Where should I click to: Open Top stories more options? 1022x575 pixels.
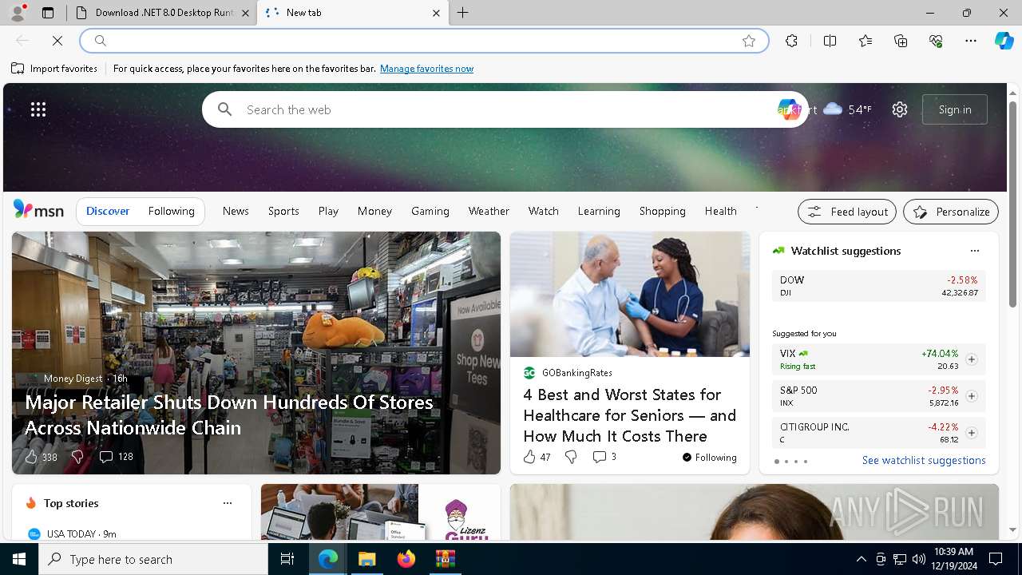[228, 503]
